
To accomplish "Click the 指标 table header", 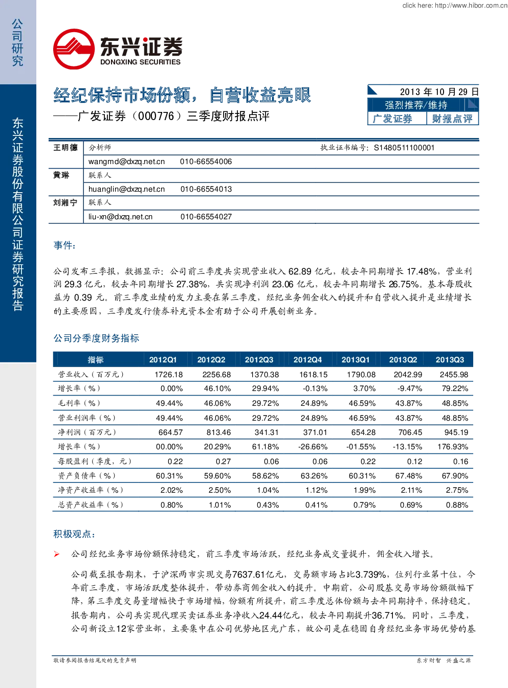I will 96,360.
